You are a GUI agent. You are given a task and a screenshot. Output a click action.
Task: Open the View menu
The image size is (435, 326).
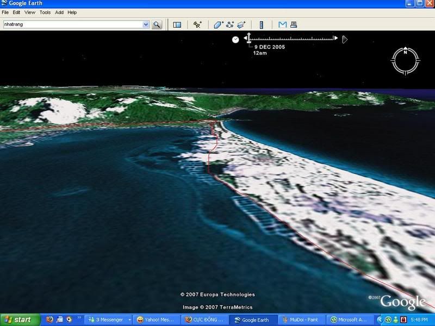click(x=30, y=12)
